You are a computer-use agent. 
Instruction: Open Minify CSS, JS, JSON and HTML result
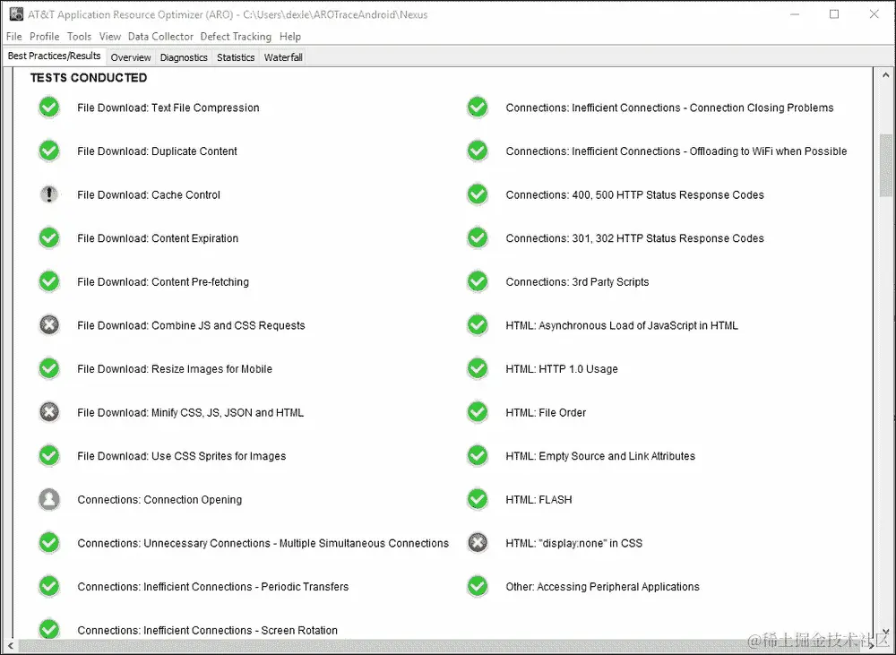coord(190,413)
